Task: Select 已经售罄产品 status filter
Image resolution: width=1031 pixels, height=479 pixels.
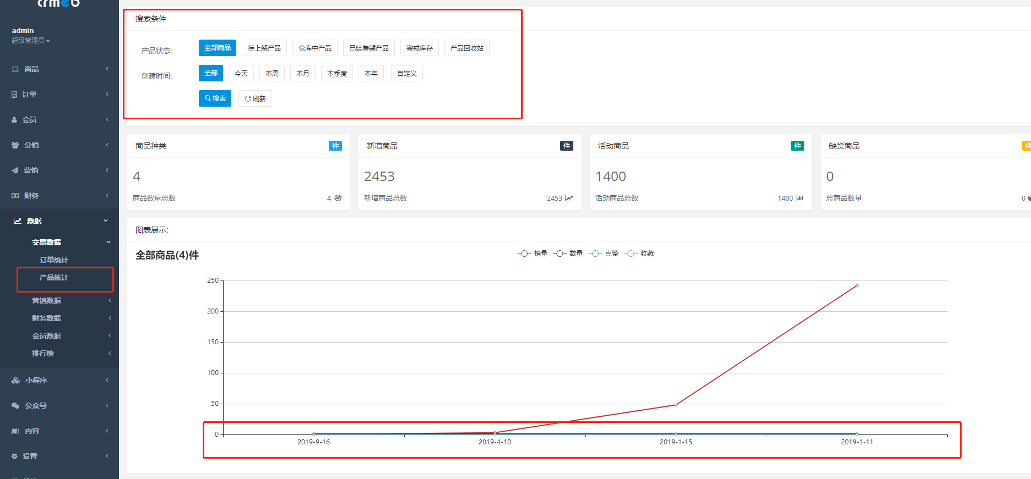Action: [x=369, y=48]
